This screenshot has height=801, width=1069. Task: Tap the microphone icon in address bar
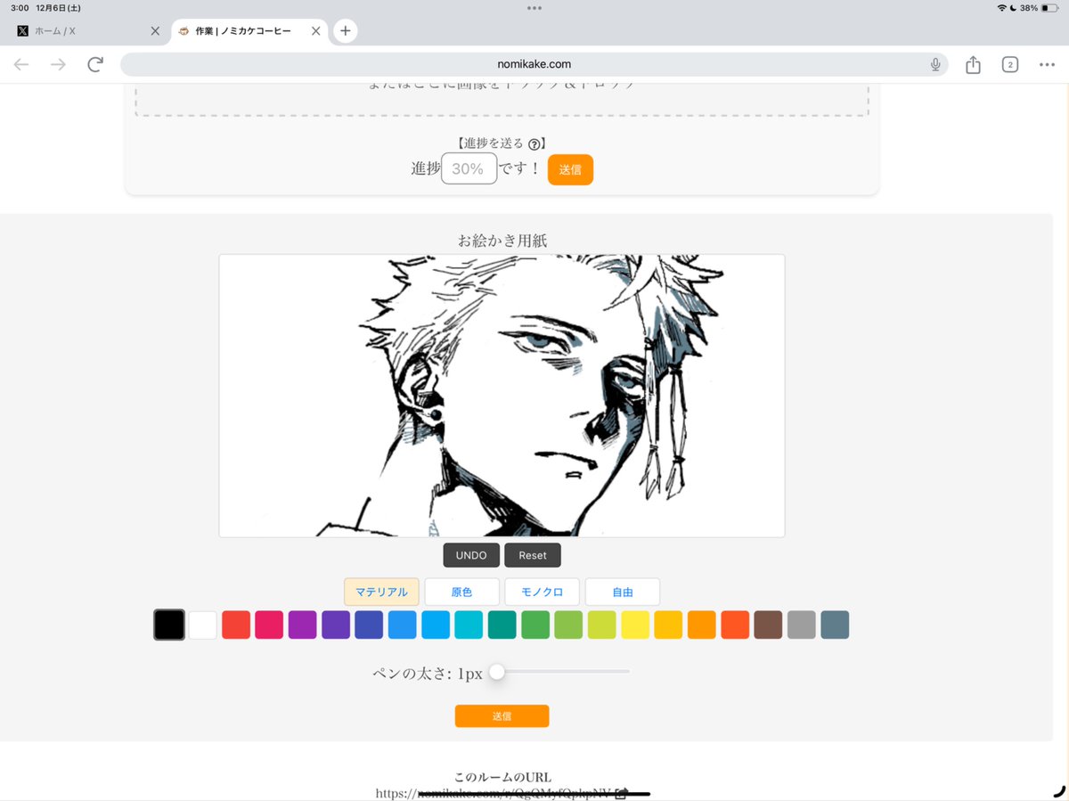[935, 64]
